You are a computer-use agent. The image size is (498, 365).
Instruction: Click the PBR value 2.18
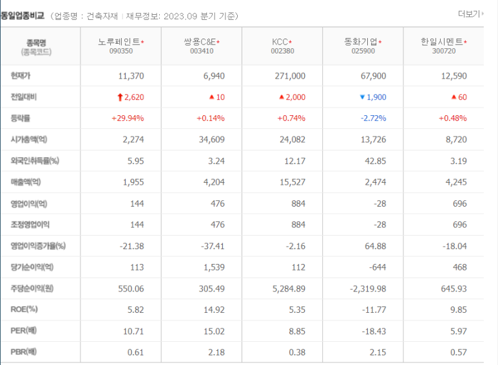coord(216,352)
